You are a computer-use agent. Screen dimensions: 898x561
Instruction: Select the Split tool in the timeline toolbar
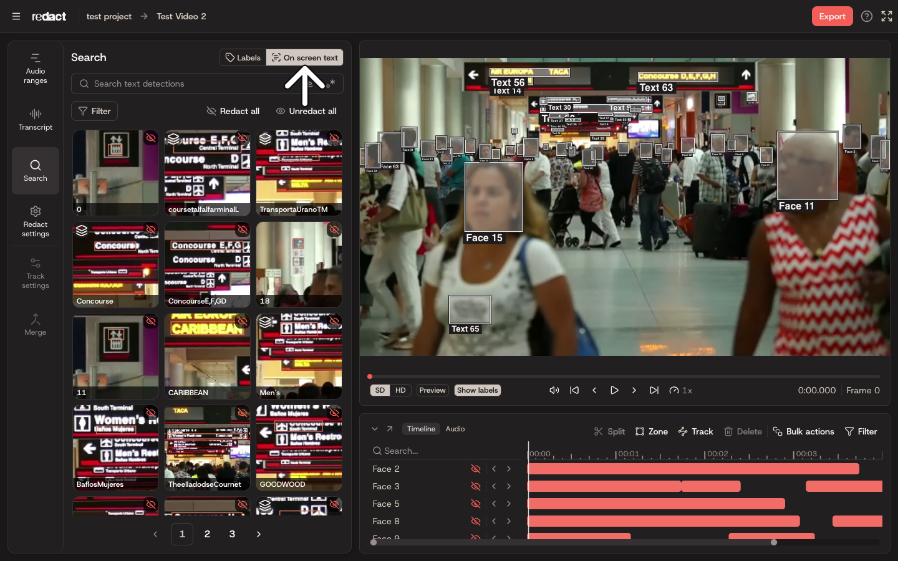(609, 431)
